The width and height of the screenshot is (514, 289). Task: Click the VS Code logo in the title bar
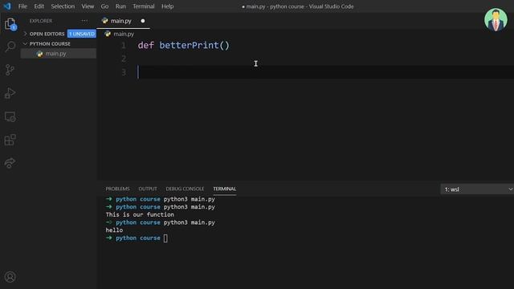coord(7,6)
